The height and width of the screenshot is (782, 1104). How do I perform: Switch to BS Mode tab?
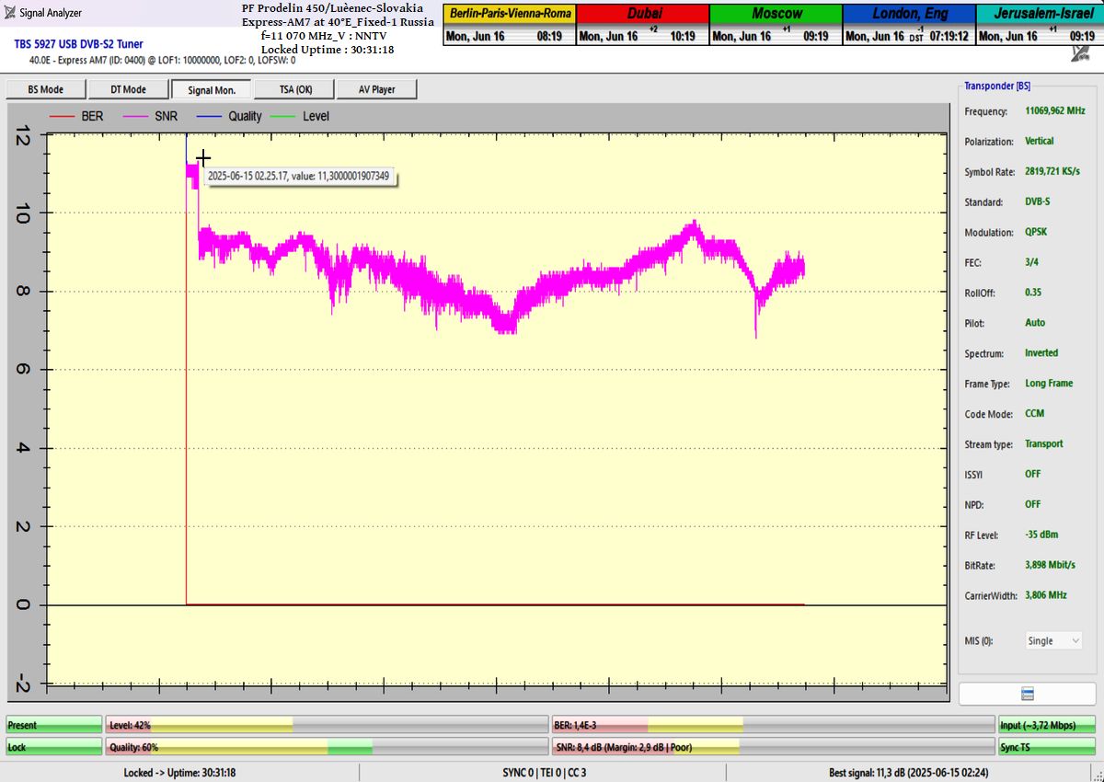point(46,89)
